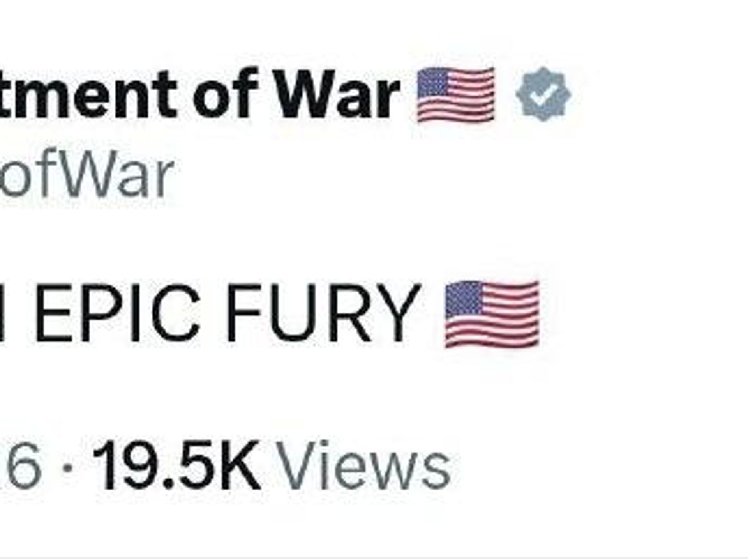Click the empty white area right of the tweet text

[x=643, y=314]
